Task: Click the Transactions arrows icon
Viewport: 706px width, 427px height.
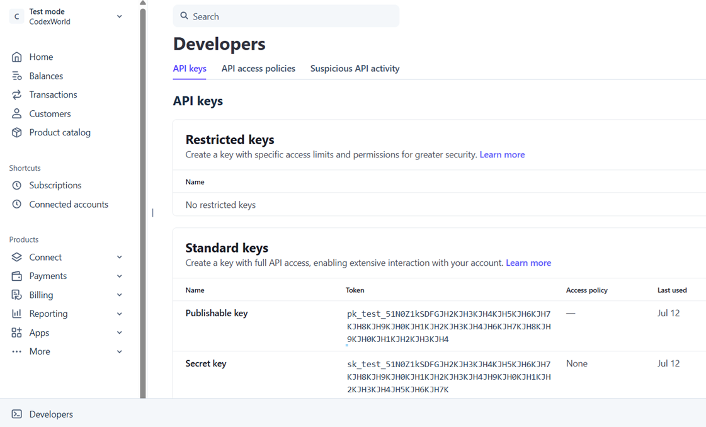Action: [16, 94]
